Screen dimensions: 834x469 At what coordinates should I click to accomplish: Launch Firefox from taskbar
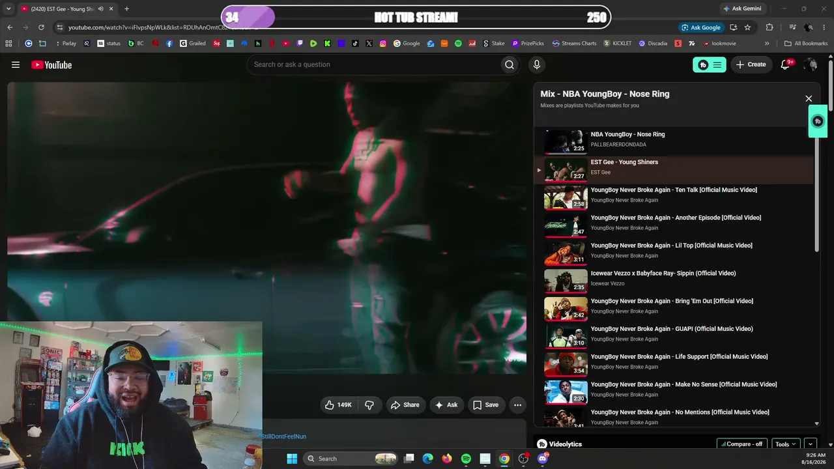(x=446, y=459)
